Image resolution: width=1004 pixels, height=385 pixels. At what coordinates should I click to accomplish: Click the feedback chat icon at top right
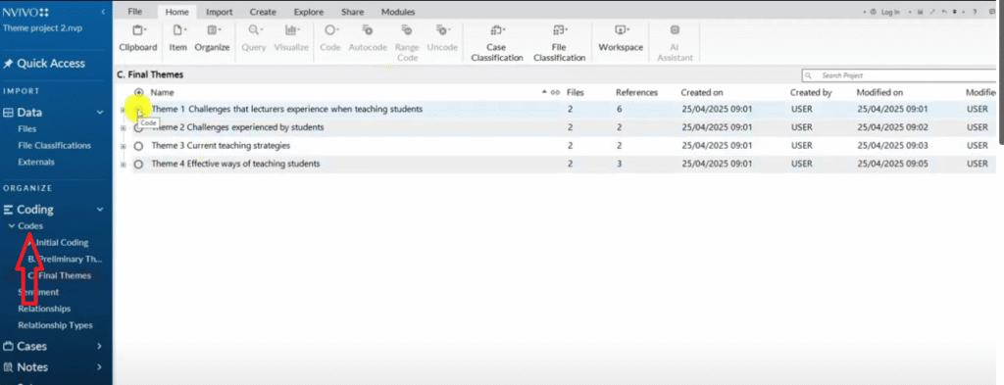(x=992, y=12)
